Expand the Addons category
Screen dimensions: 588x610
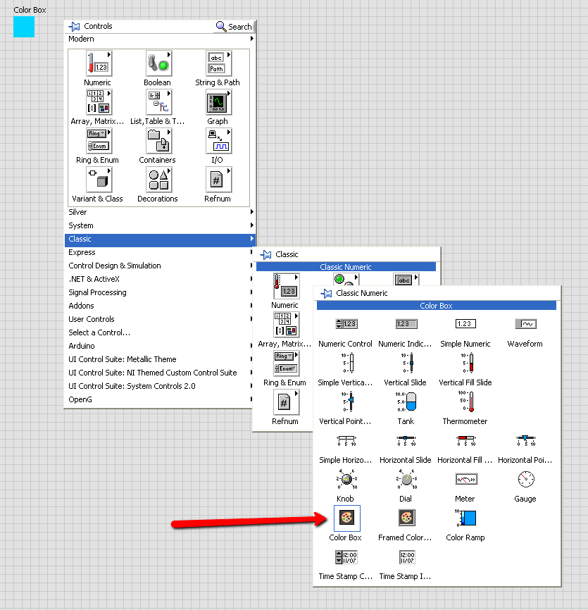(158, 306)
